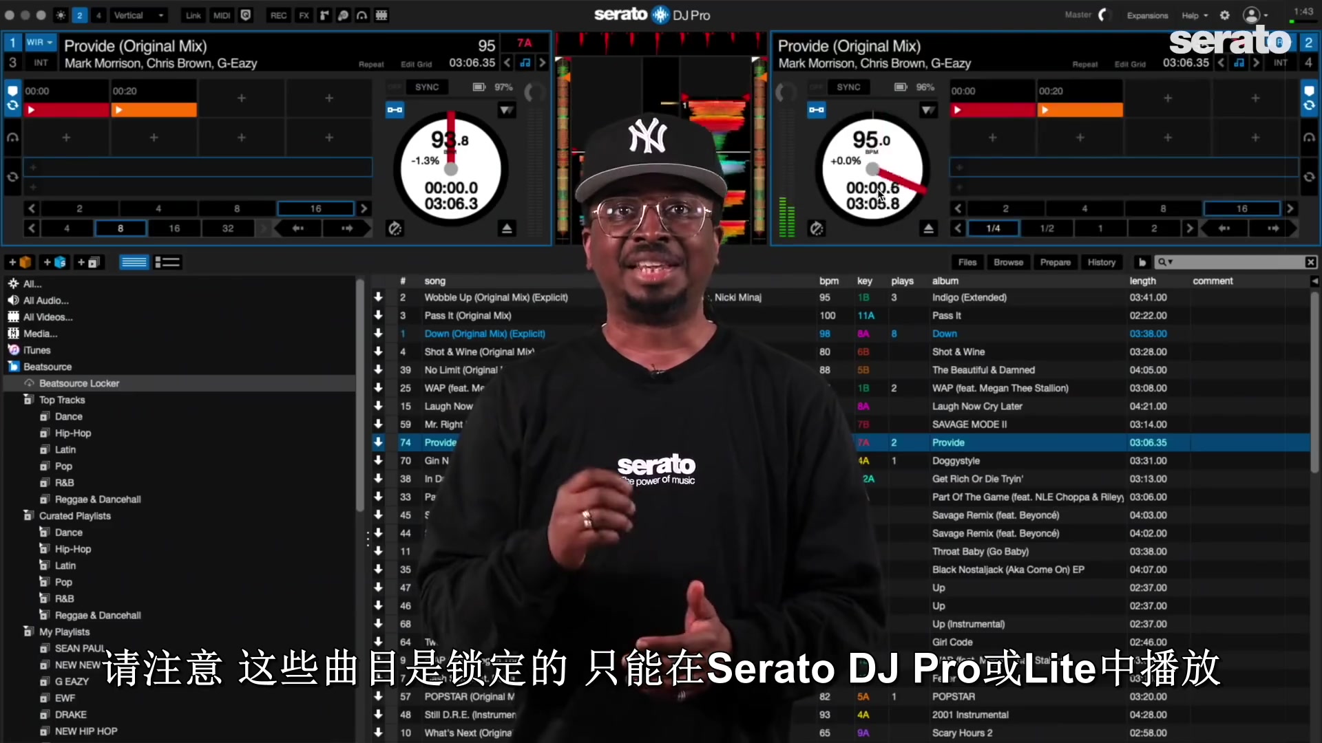Click the library search field
The width and height of the screenshot is (1322, 743).
click(x=1236, y=262)
